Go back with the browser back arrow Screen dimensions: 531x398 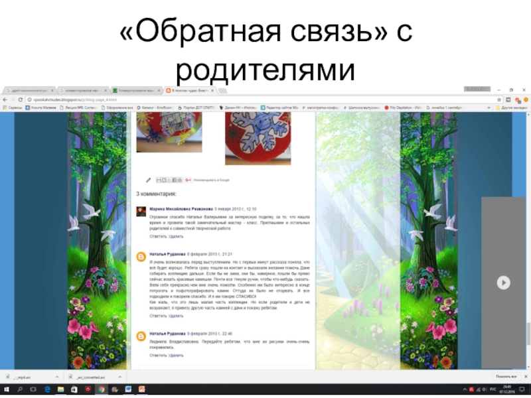pyautogui.click(x=5, y=100)
